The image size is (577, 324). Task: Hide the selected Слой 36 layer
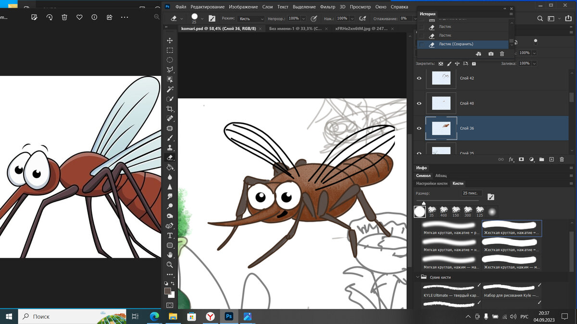(x=419, y=129)
